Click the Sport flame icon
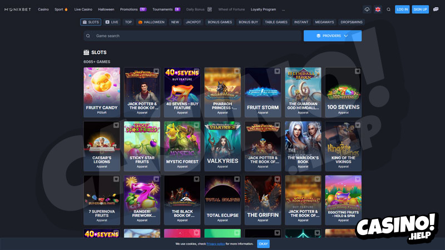This screenshot has height=250, width=445. pyautogui.click(x=66, y=9)
